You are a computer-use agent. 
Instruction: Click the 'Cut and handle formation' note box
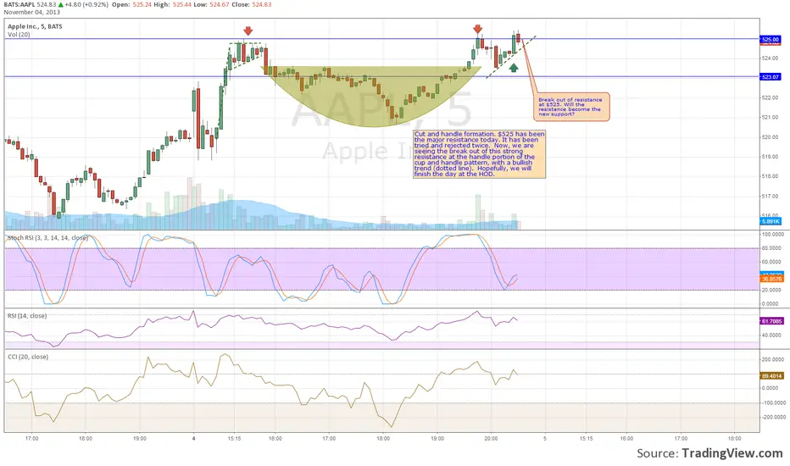[x=479, y=154]
